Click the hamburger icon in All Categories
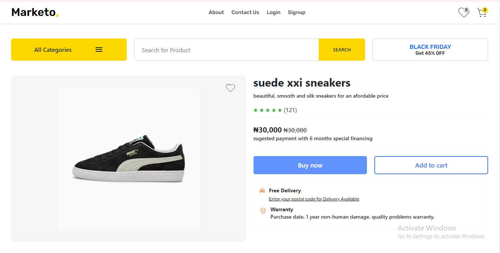500x253 pixels. tap(99, 50)
